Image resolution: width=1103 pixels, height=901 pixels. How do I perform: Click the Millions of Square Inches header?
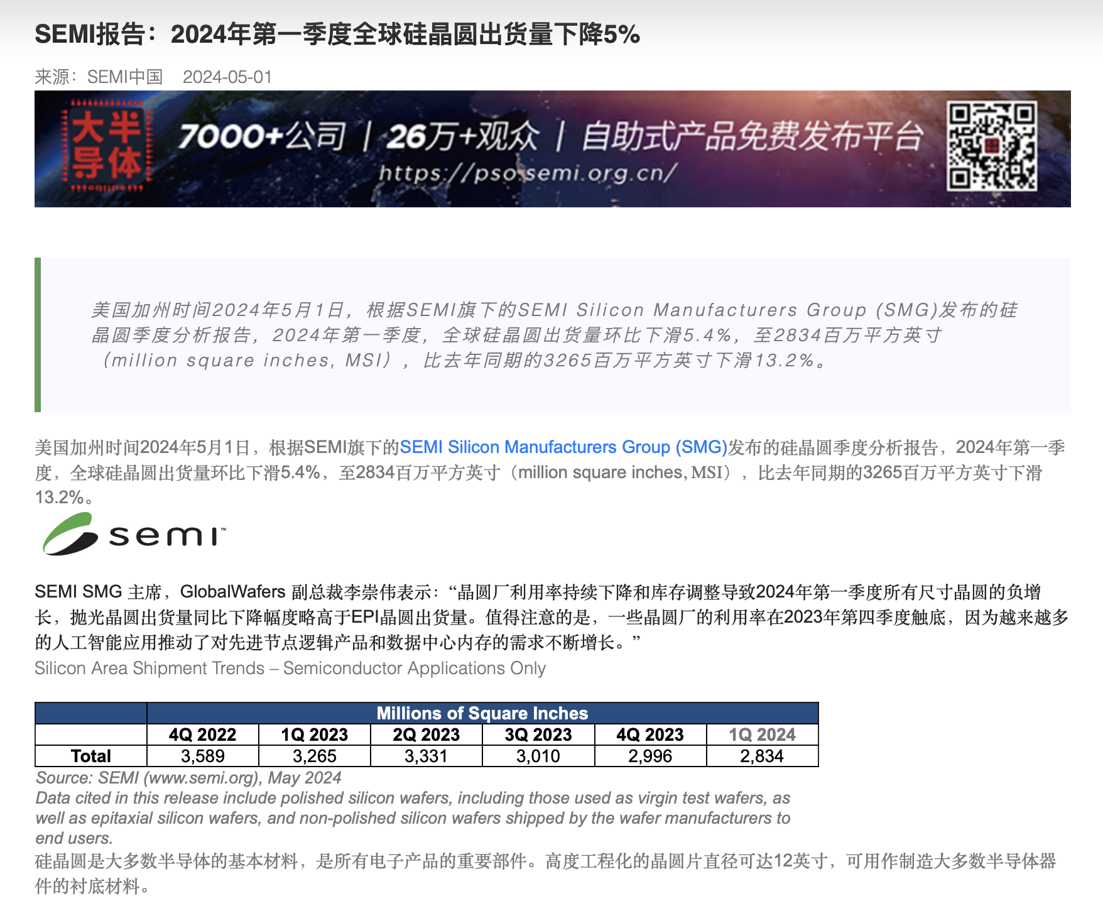pyautogui.click(x=482, y=713)
